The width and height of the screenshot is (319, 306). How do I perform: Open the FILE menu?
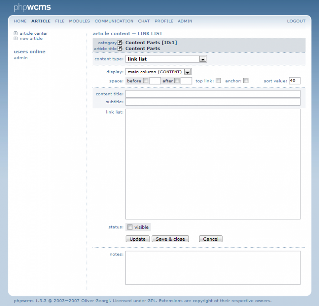click(60, 21)
